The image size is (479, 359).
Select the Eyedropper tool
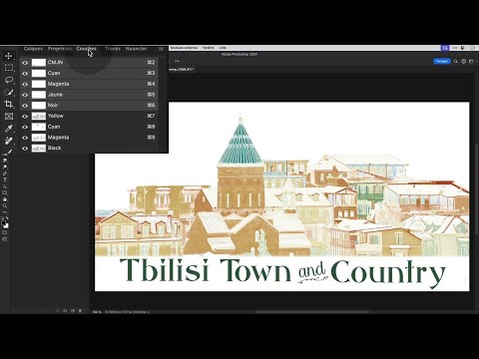[9, 129]
